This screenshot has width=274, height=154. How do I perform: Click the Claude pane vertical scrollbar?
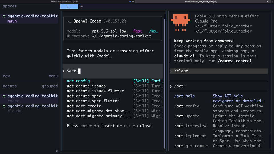coord(270,141)
